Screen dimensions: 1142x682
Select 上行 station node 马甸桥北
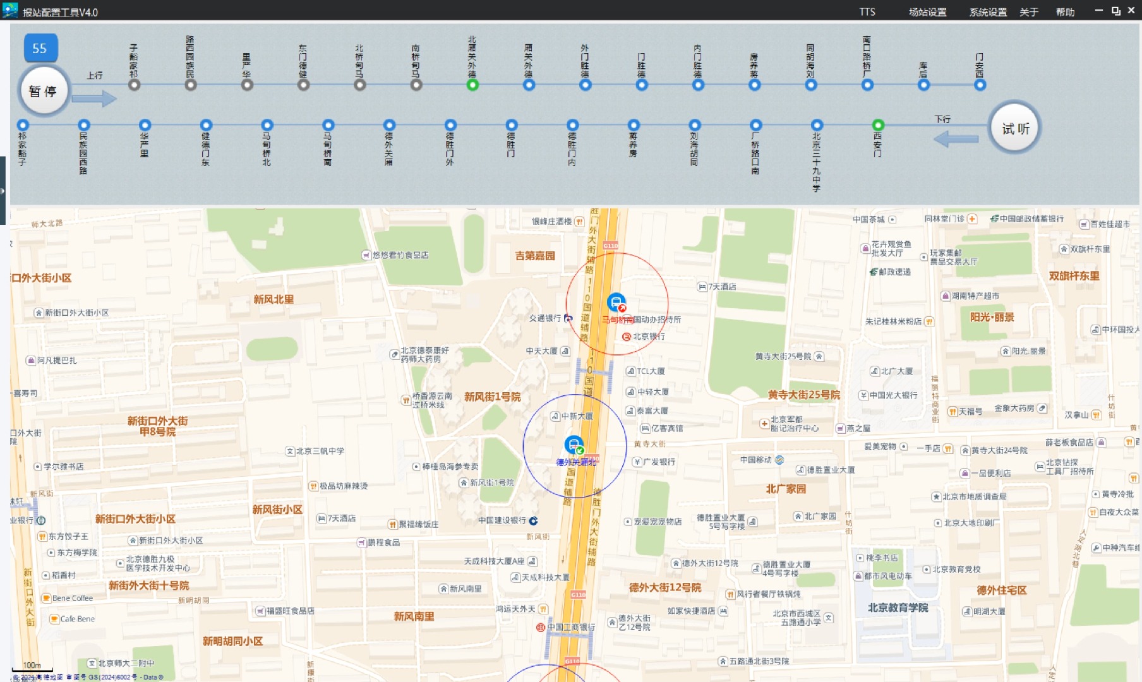359,85
